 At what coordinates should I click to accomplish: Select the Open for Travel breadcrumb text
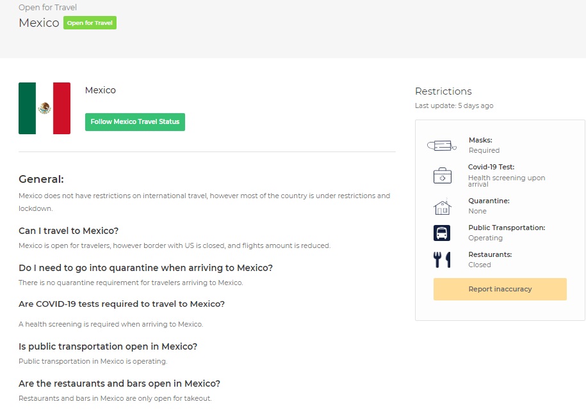coord(47,8)
